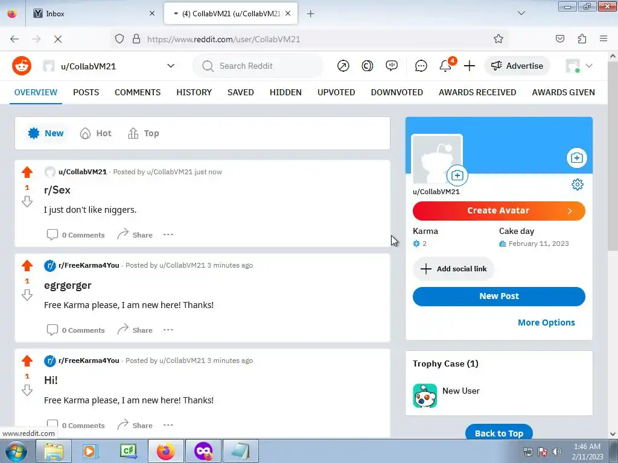Click the site padlock security icon
Screen dimensions: 618x463
click(136, 39)
